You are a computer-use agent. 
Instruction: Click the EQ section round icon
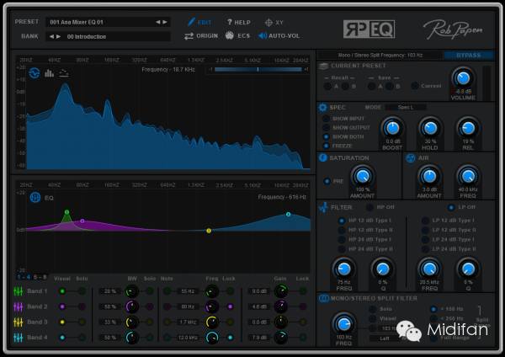point(35,197)
